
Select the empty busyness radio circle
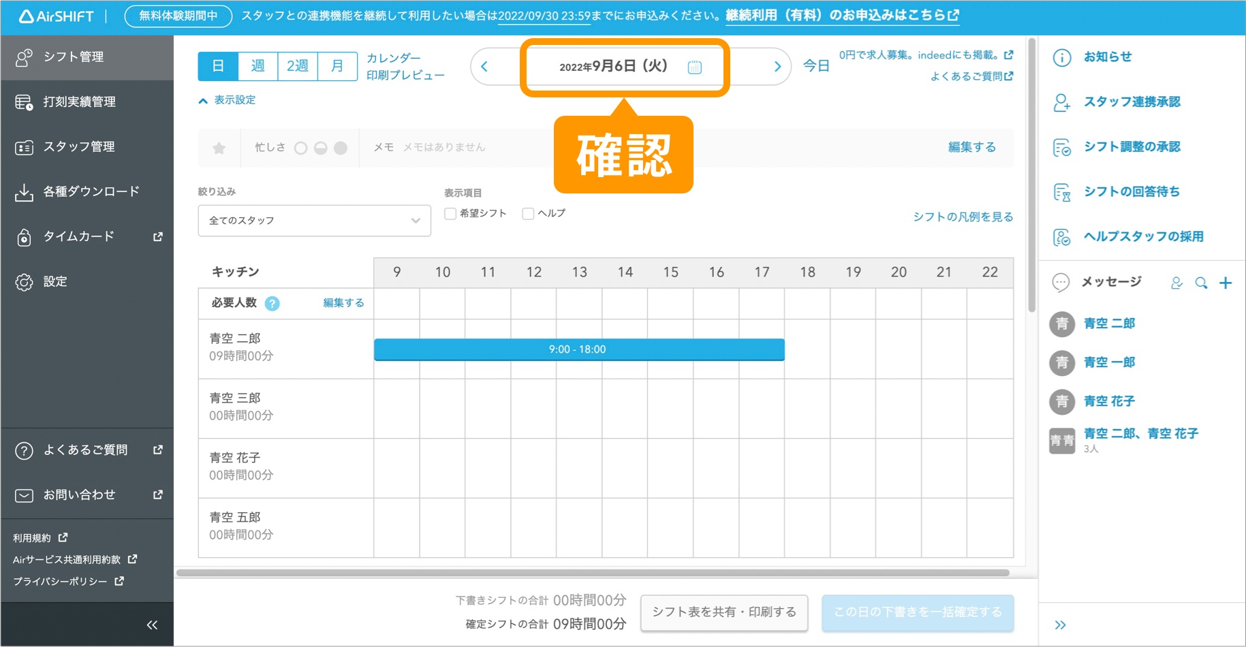coord(300,148)
